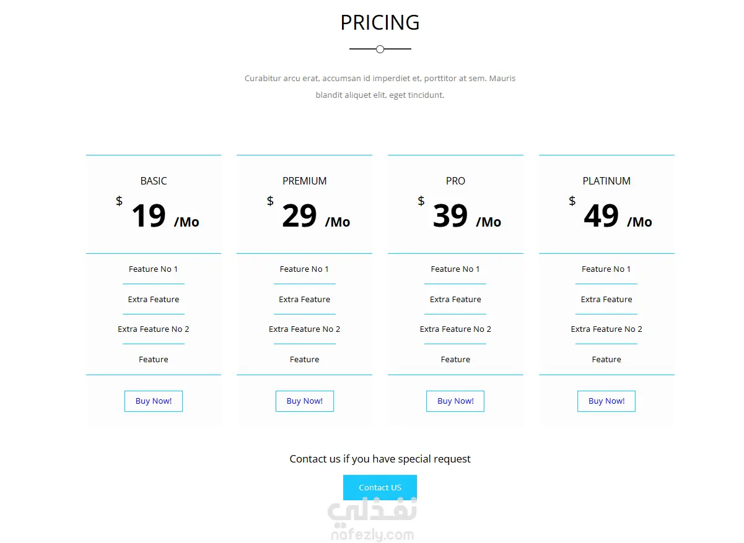Click the $29 /Mo price
Viewport: 744px width, 543px height.
tap(309, 215)
